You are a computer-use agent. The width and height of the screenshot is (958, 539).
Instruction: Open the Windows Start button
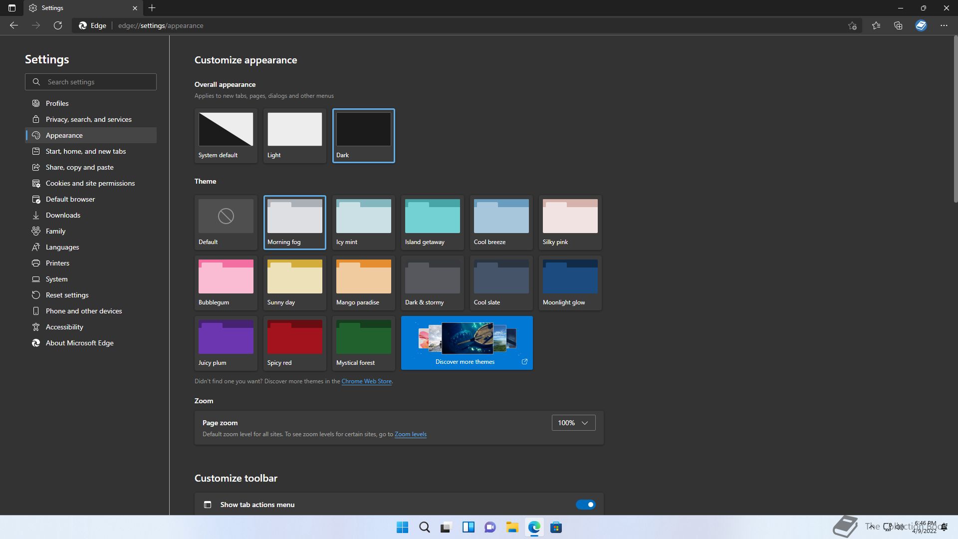point(402,527)
